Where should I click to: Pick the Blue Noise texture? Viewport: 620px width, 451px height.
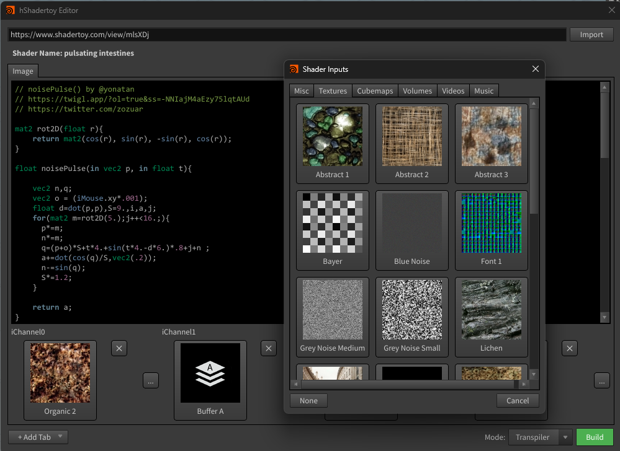click(412, 230)
